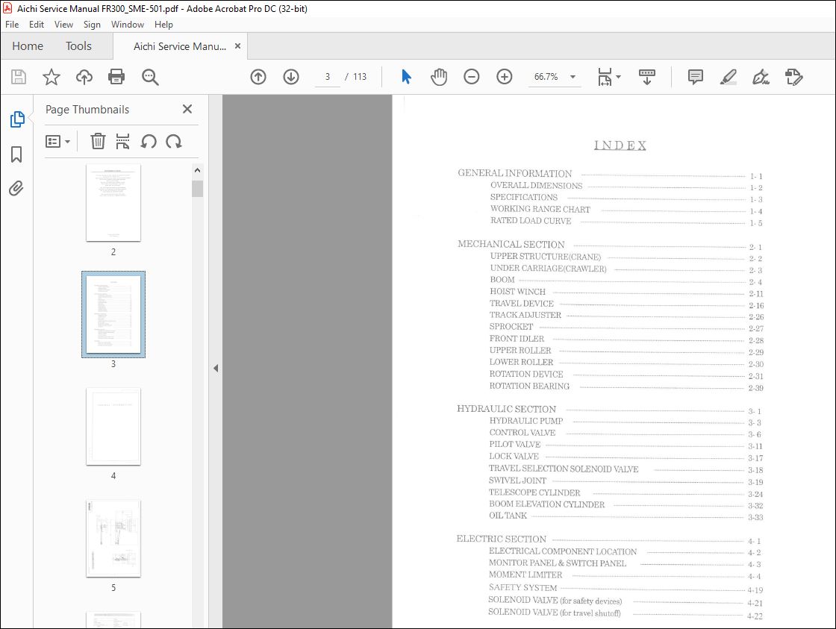Image resolution: width=836 pixels, height=629 pixels.
Task: Open the Sign menu
Action: pyautogui.click(x=92, y=25)
